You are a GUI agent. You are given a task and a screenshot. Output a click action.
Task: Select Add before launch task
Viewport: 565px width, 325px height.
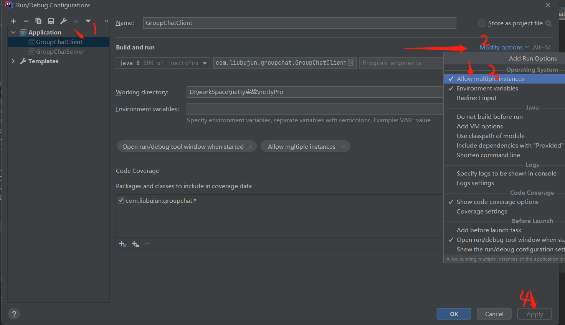(504, 230)
